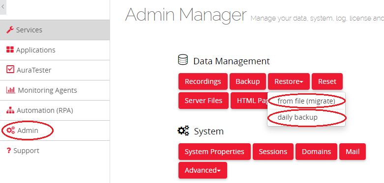Click the Automation (RPA) hierarchy icon

click(10, 110)
